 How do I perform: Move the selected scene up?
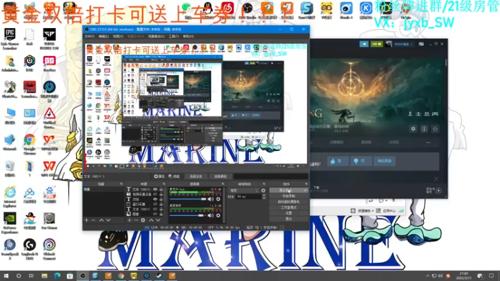pos(101,220)
